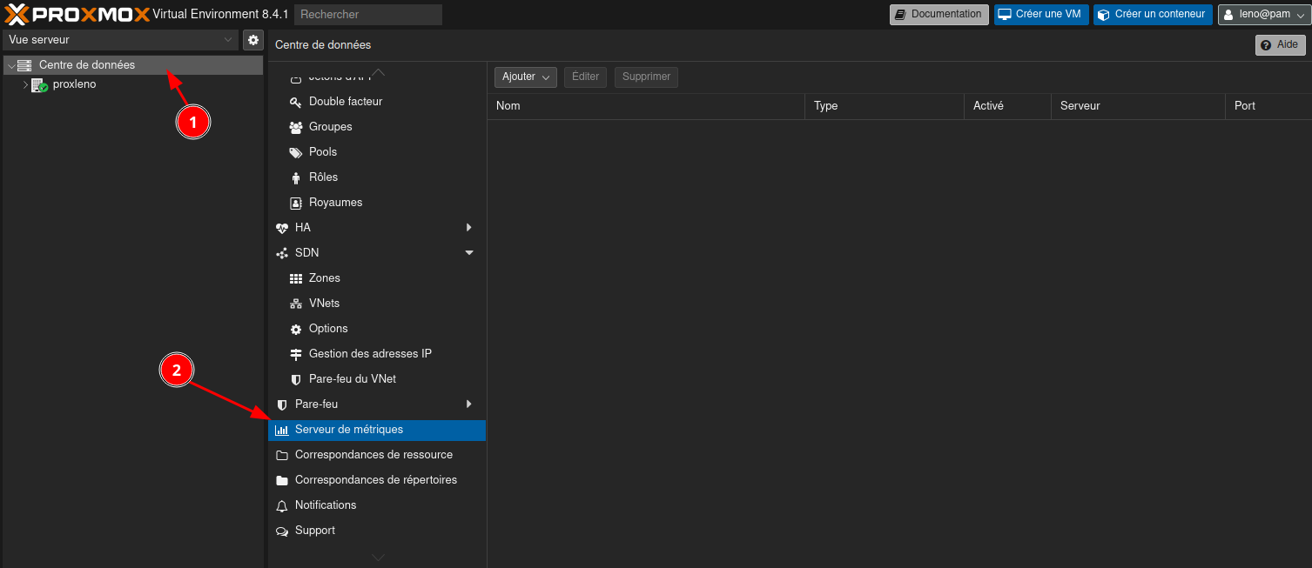The height and width of the screenshot is (568, 1312).
Task: Select the proxleno node icon
Action: point(39,85)
